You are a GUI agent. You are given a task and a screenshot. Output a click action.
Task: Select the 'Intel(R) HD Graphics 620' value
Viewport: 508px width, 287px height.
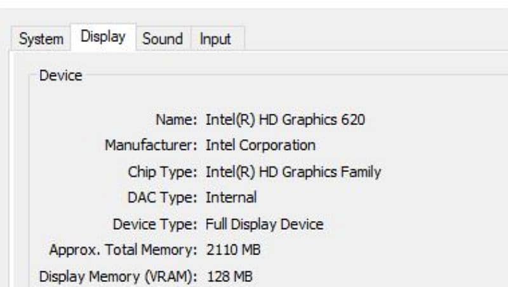[285, 119]
